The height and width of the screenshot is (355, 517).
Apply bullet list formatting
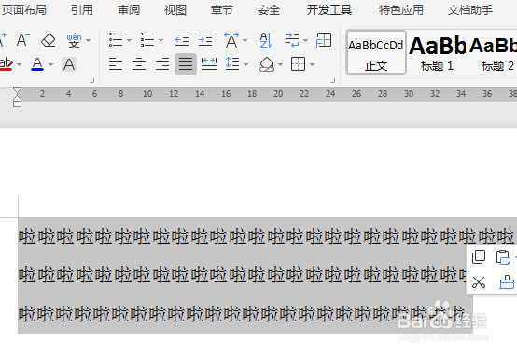click(x=116, y=40)
